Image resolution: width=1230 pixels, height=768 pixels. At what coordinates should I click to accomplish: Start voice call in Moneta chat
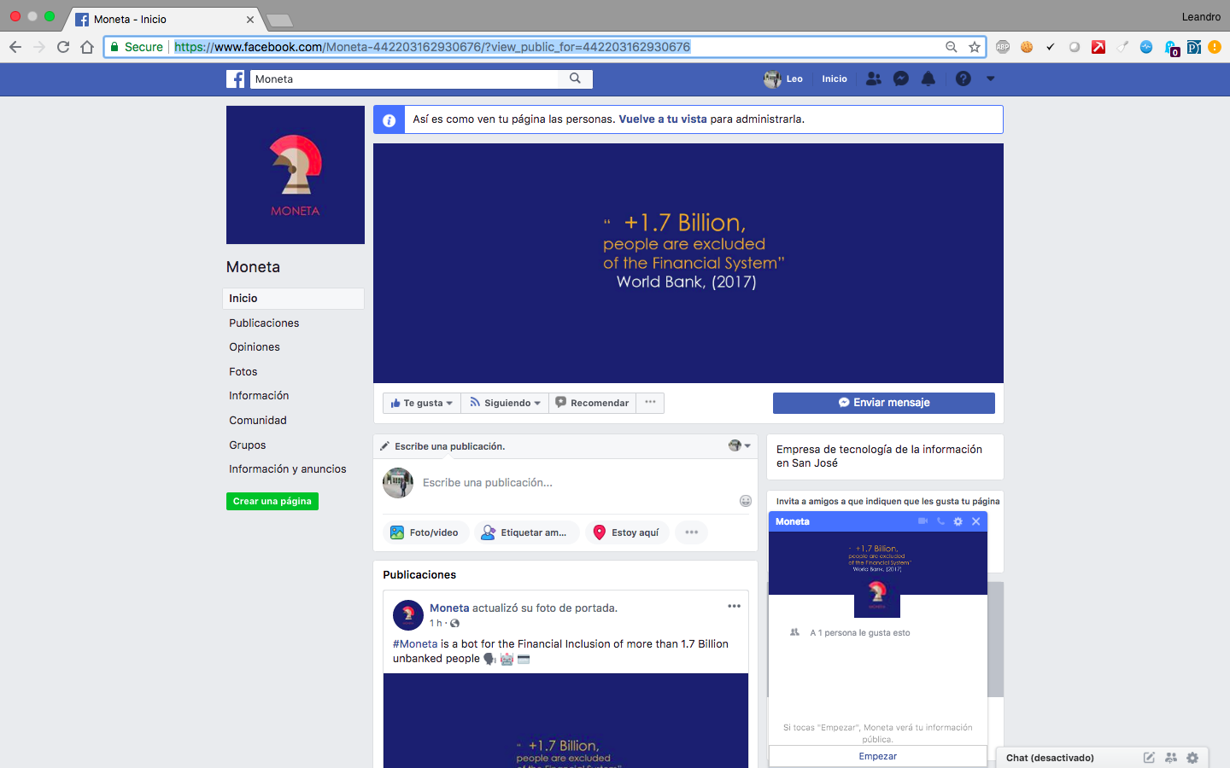point(940,521)
